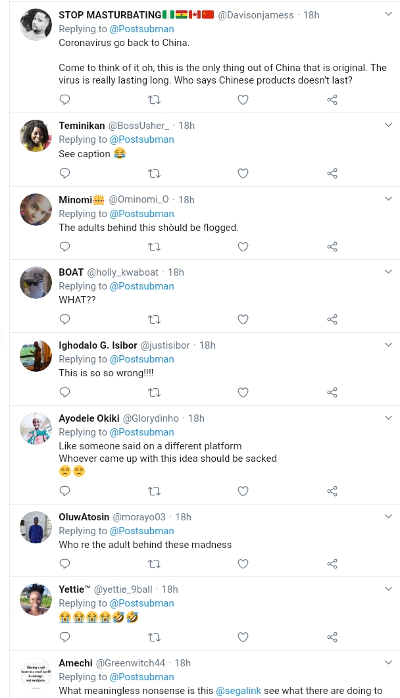Open the @segalink mention link

point(238,691)
